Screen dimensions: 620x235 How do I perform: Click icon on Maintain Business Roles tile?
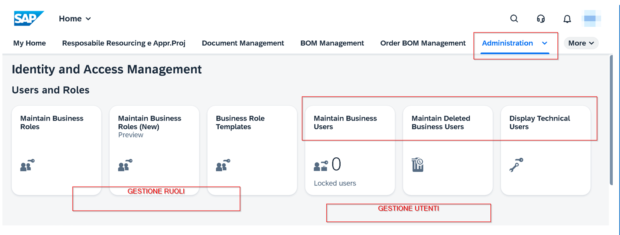click(x=27, y=165)
